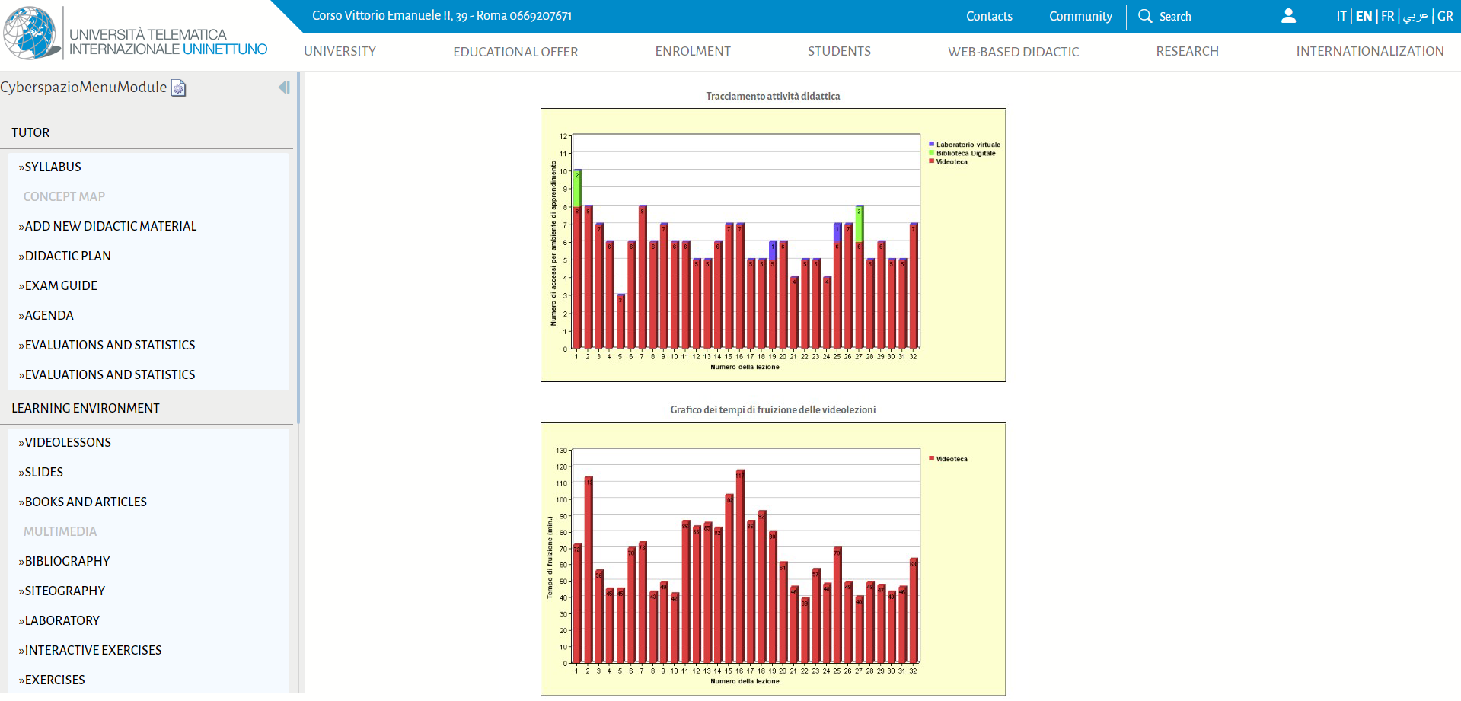Image resolution: width=1461 pixels, height=701 pixels.
Task: Select Videolessons in Learning Environment
Action: pyautogui.click(x=68, y=442)
